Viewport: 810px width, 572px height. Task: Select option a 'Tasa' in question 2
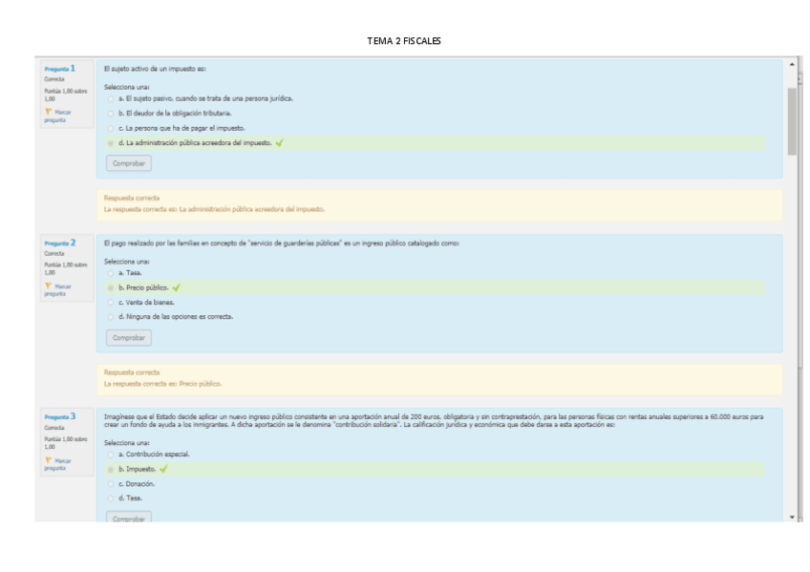[x=111, y=273]
